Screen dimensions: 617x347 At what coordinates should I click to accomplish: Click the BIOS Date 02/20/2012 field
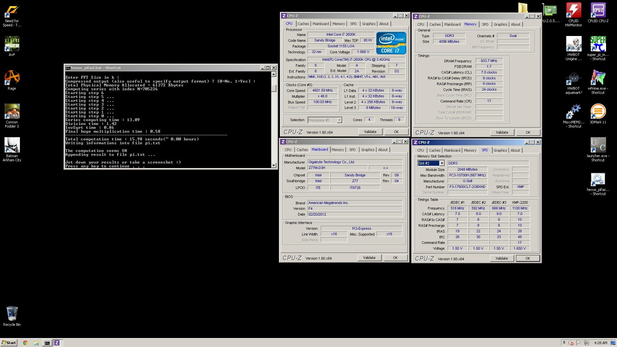355,214
